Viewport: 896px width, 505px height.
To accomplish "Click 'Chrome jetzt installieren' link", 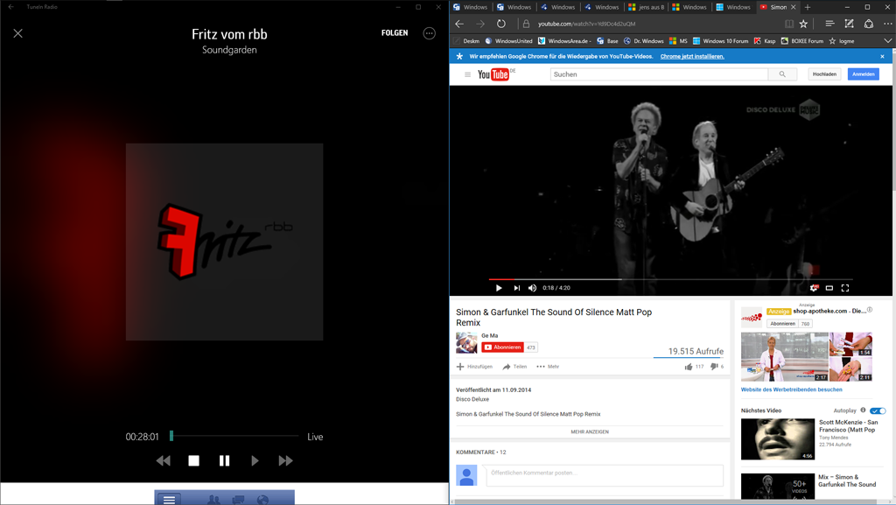I will [x=692, y=57].
